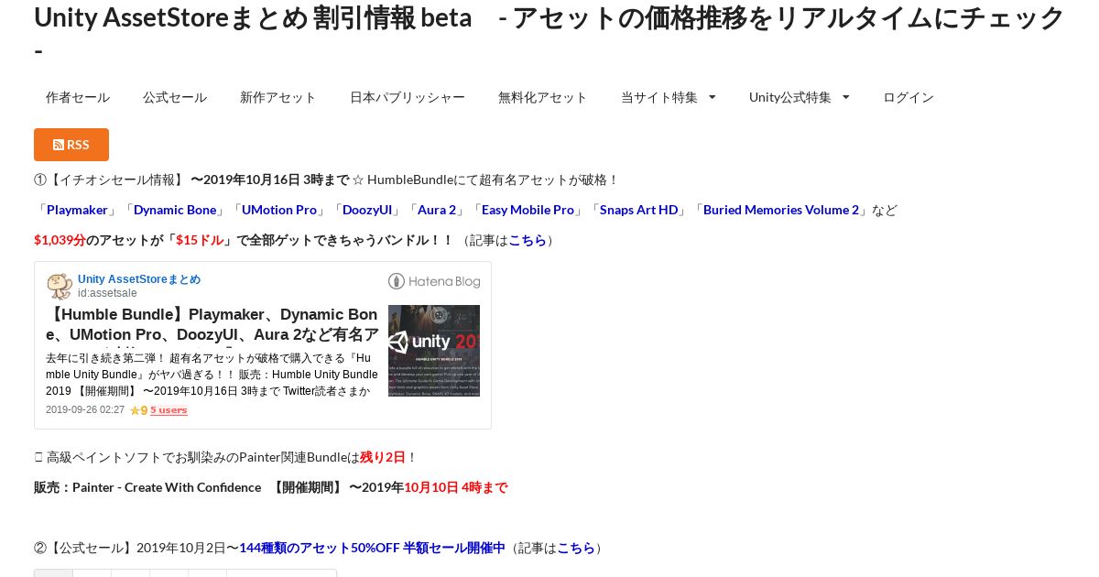
Task: Open the DoozyUI link
Action: (367, 210)
